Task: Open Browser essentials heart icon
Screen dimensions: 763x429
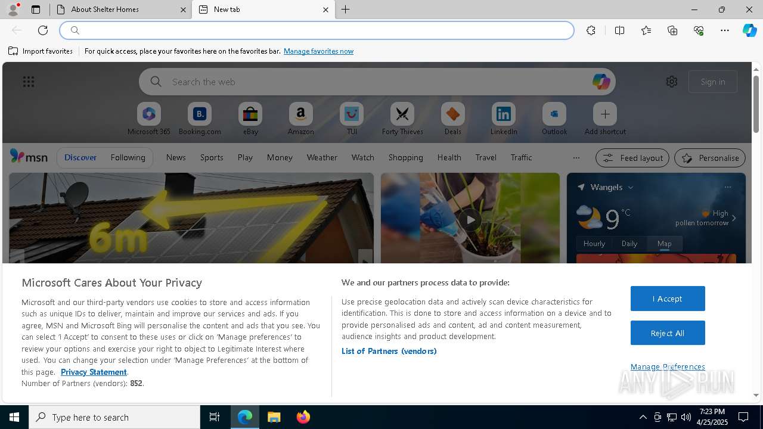Action: point(699,30)
